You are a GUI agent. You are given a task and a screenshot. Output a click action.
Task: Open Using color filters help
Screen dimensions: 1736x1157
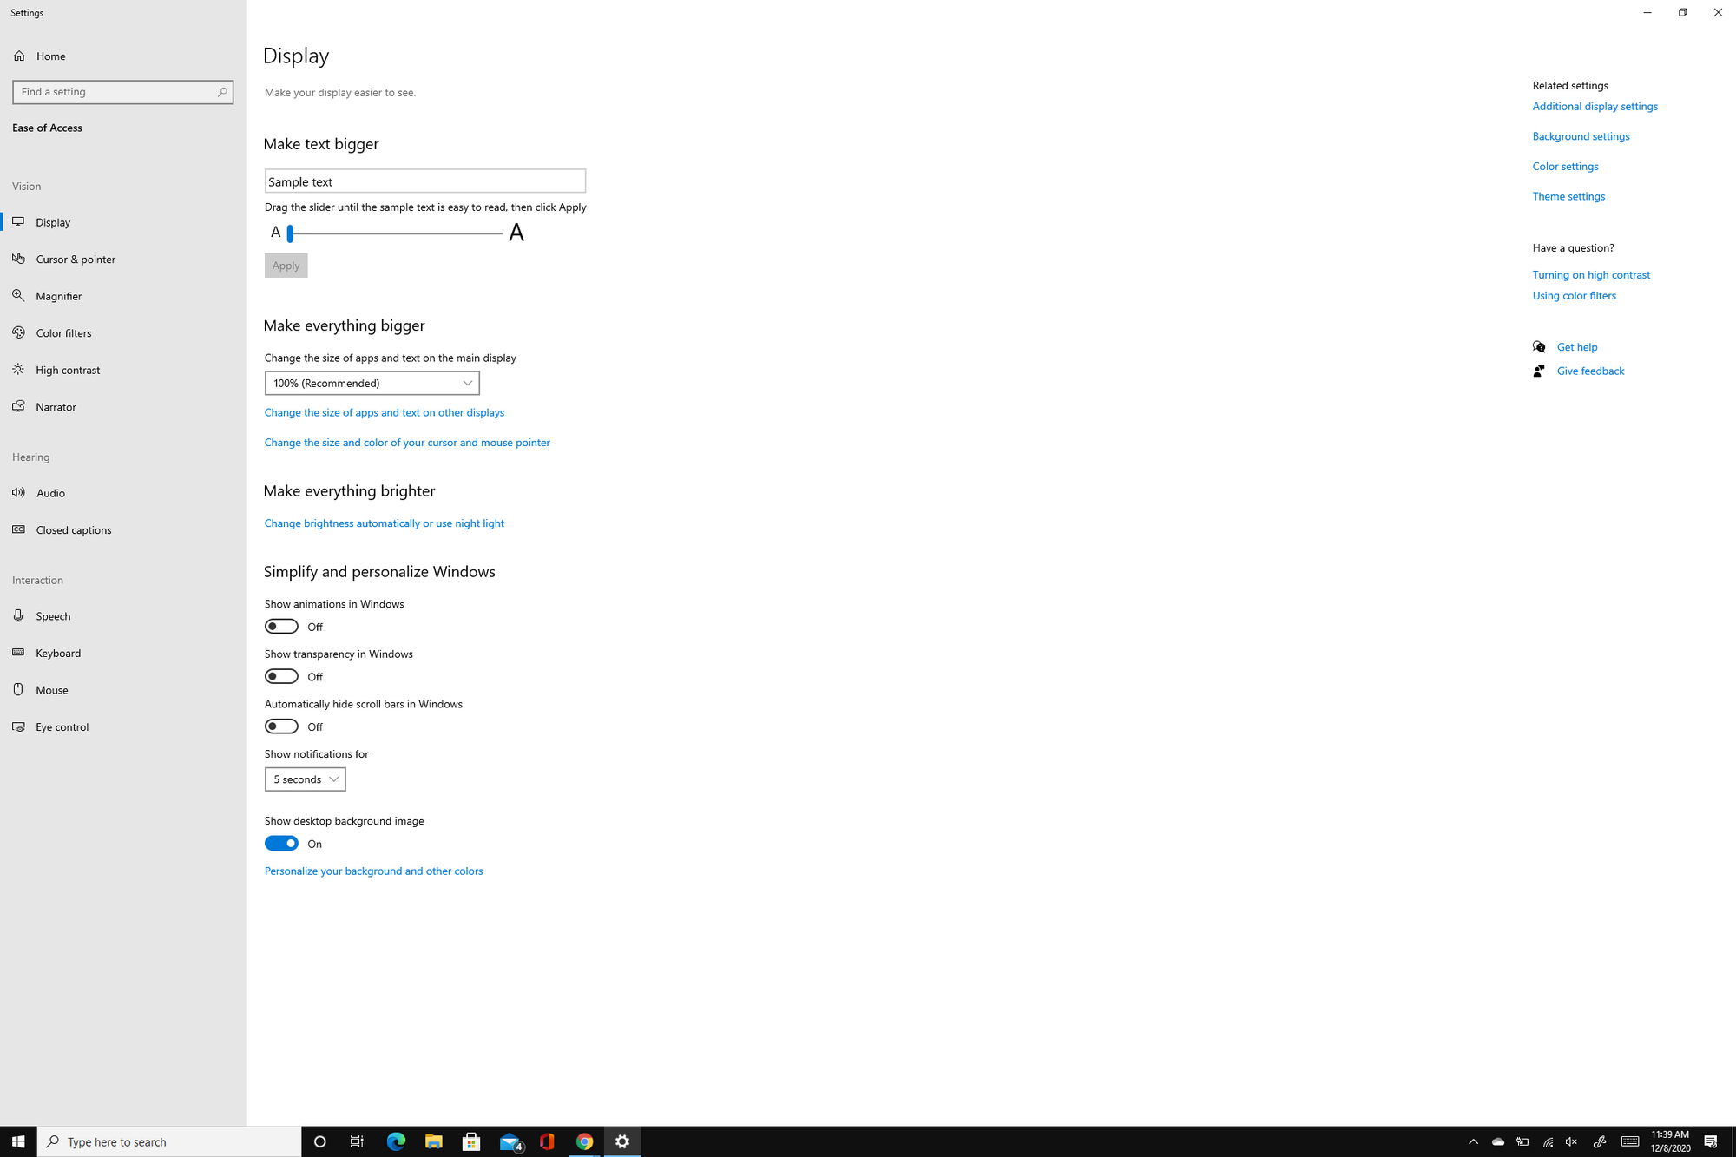(x=1574, y=295)
